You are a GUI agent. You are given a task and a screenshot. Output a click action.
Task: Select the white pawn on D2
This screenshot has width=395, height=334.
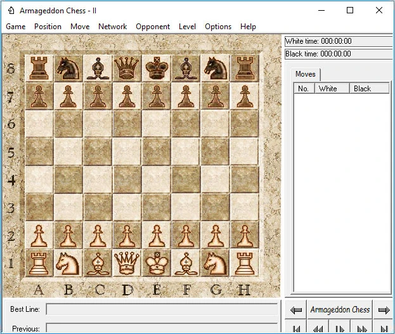[x=127, y=236]
